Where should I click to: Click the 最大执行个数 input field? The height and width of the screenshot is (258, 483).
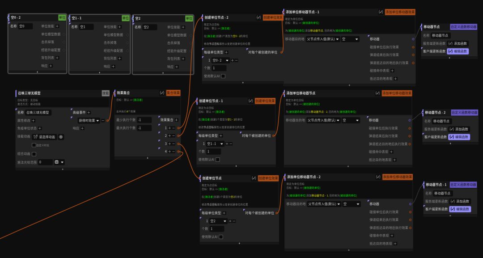(144, 128)
